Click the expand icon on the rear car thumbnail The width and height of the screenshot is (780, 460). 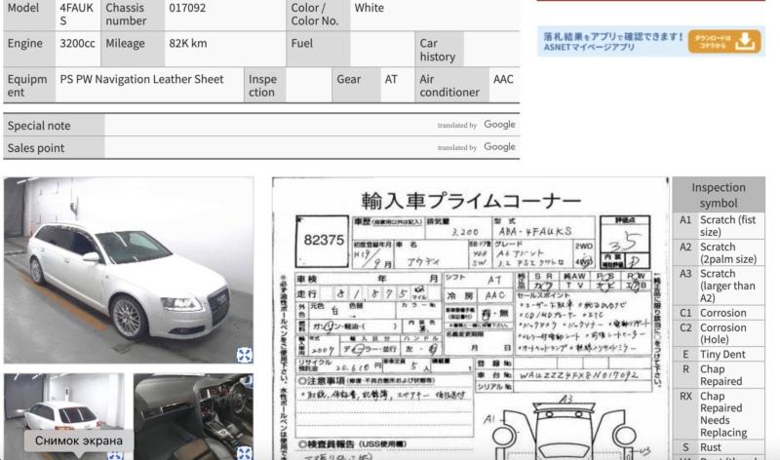point(116,455)
